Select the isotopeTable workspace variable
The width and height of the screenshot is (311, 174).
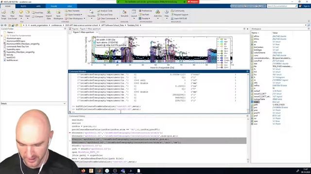[259, 99]
